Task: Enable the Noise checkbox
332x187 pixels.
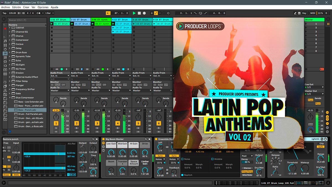Action: 182,159
